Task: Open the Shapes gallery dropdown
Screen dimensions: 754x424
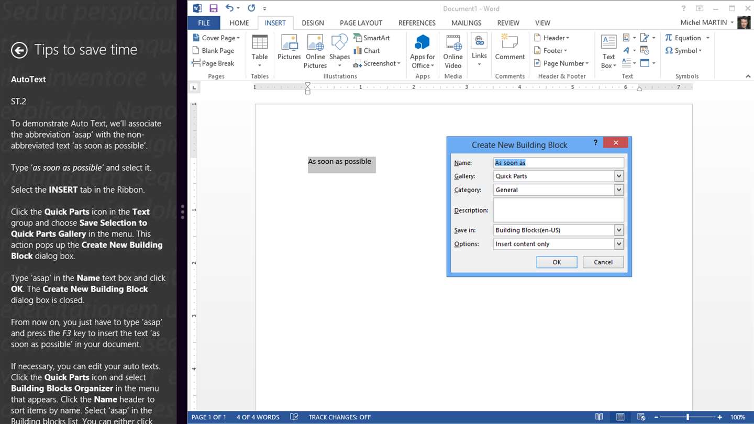Action: [x=340, y=51]
